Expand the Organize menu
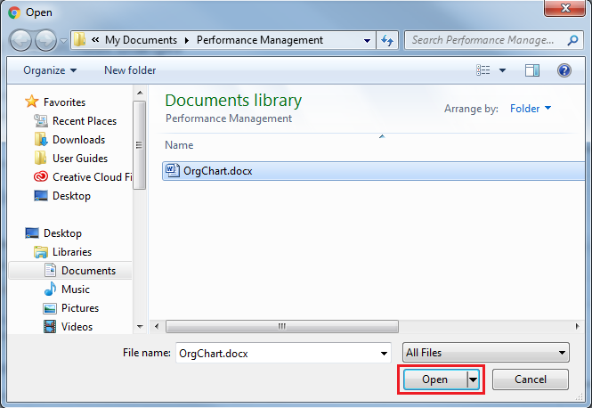 [x=50, y=70]
